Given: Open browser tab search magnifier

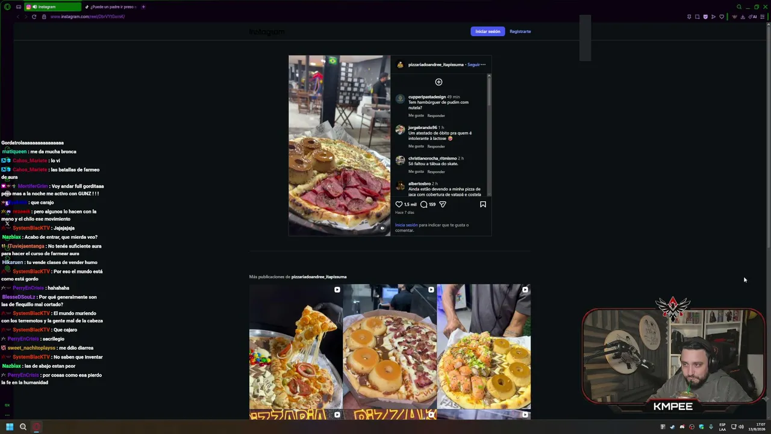Looking at the screenshot, I should click(739, 7).
